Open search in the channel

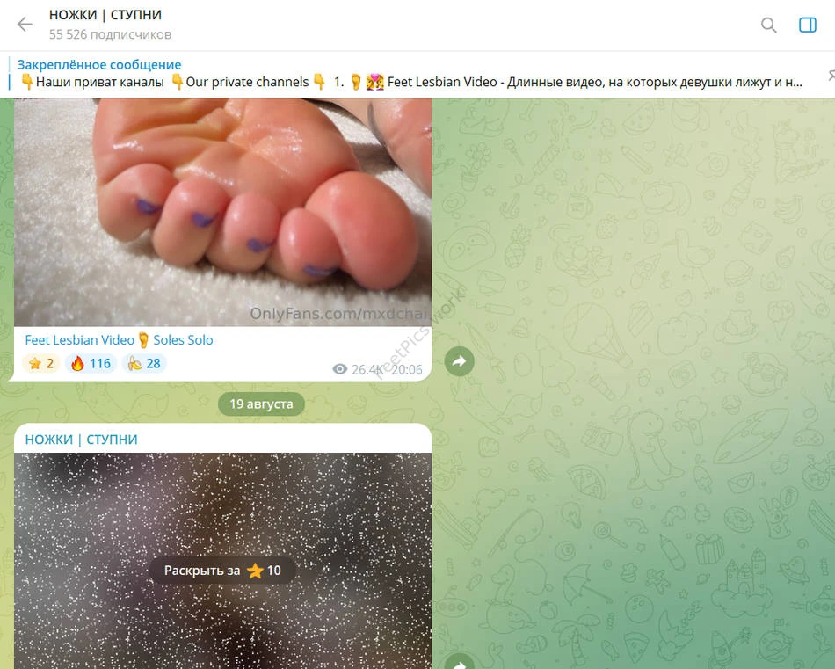tap(768, 25)
